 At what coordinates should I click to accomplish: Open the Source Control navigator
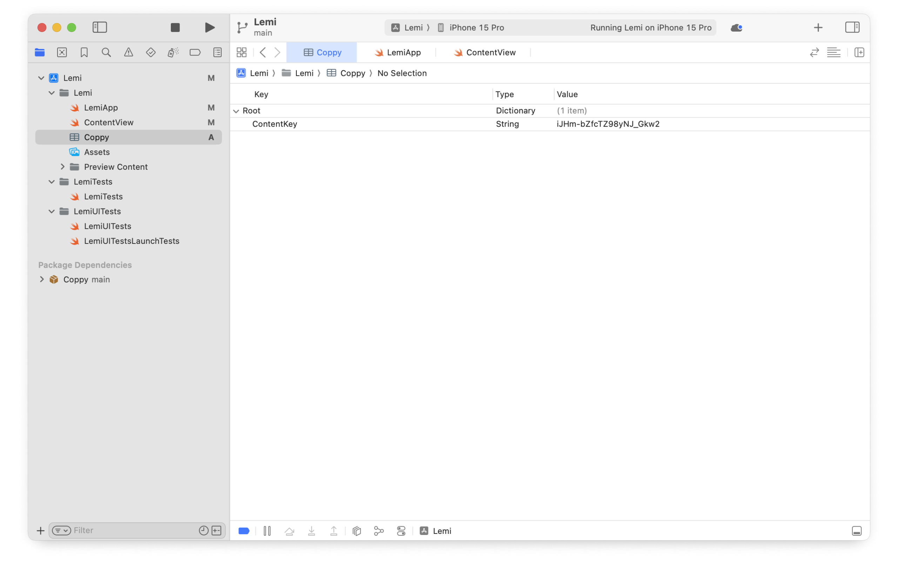click(62, 52)
